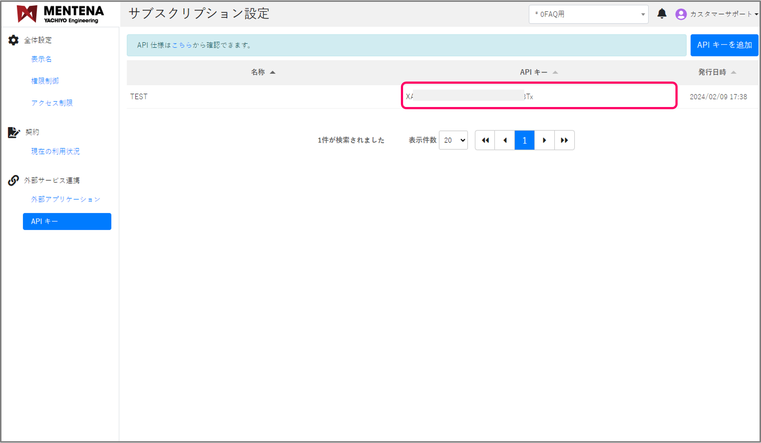Click the 契約 contract icon in sidebar
761x443 pixels.
pyautogui.click(x=13, y=132)
